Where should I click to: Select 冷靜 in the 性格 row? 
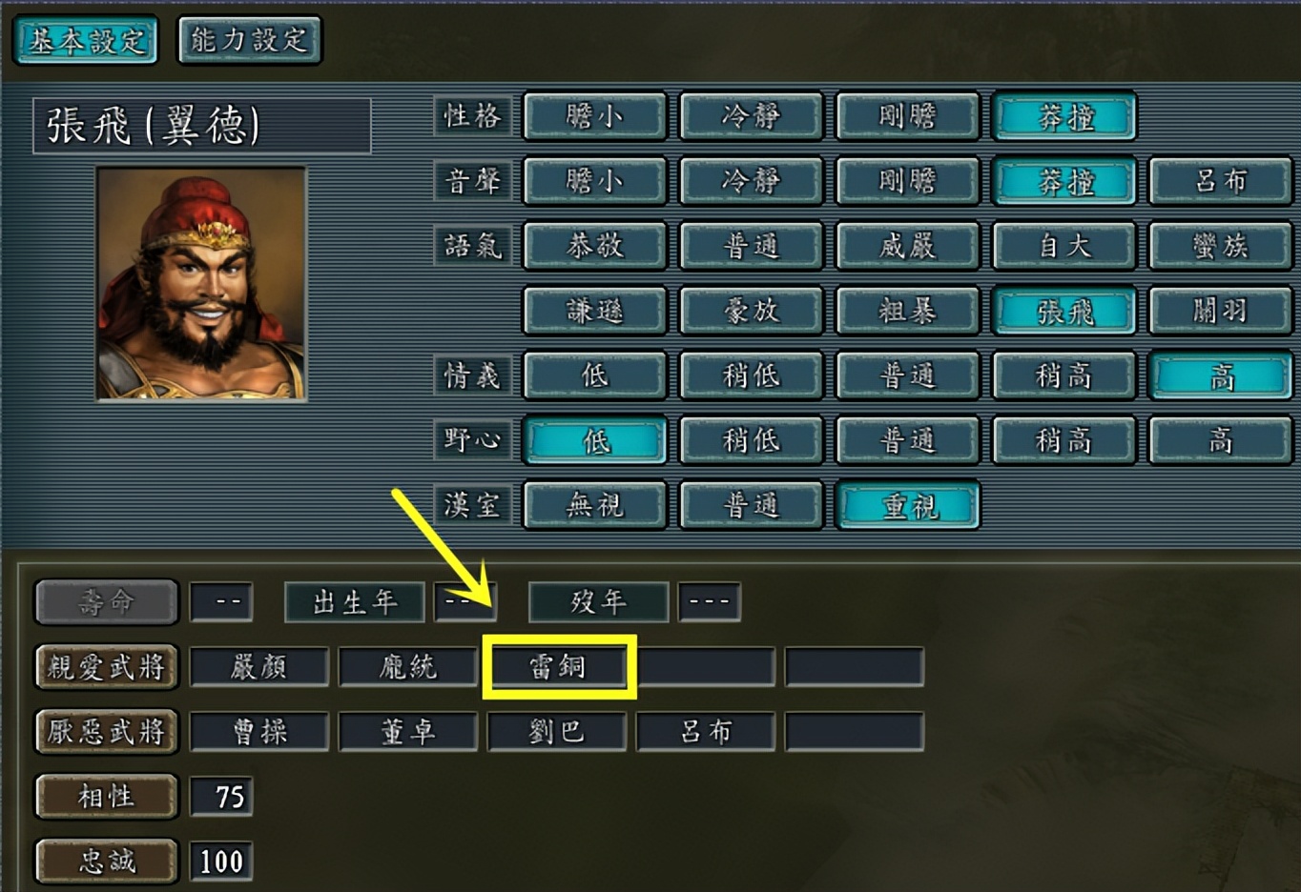(x=751, y=116)
